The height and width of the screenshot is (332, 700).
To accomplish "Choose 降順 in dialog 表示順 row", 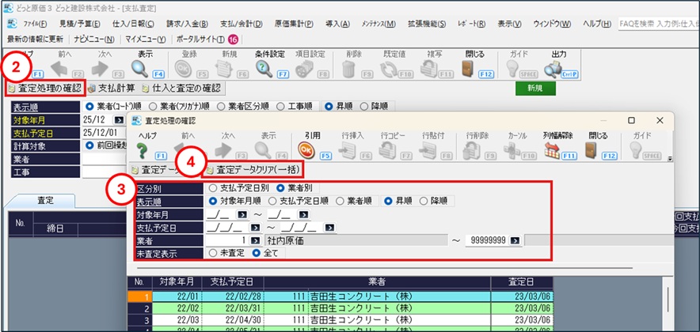I will tap(424, 202).
